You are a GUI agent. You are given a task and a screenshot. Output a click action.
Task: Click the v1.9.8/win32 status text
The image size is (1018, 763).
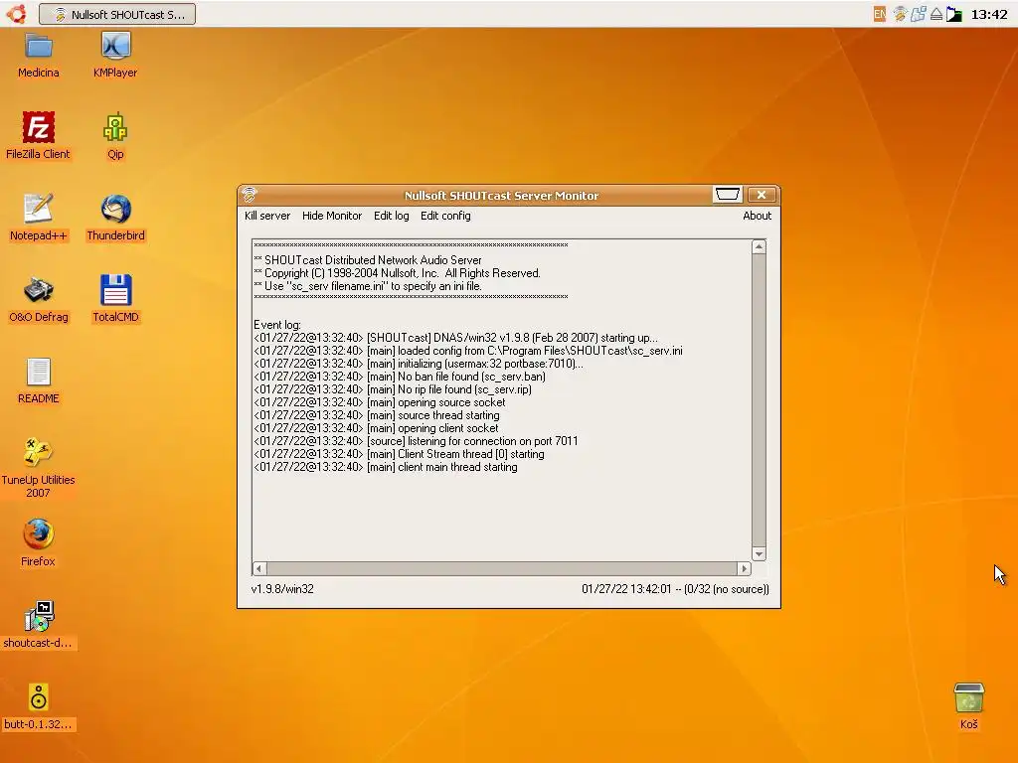pyautogui.click(x=282, y=589)
